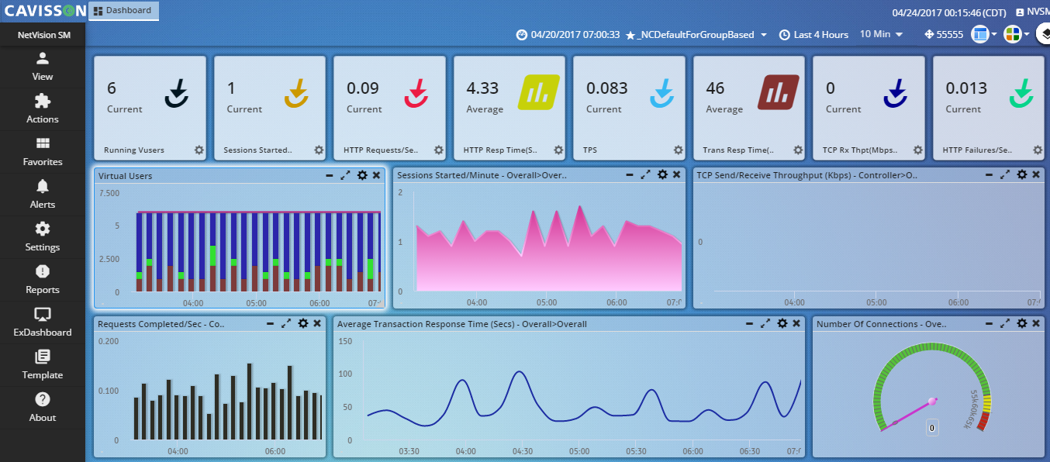Image resolution: width=1050 pixels, height=462 pixels.
Task: Minimize the Virtual Users graph panel
Action: (x=330, y=175)
